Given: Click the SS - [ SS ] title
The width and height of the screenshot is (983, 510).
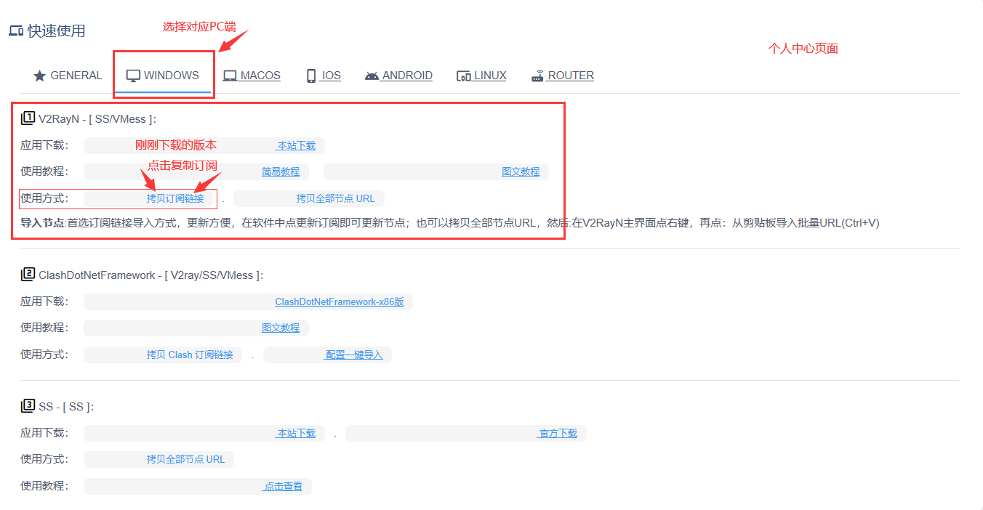Looking at the screenshot, I should click(x=66, y=406).
